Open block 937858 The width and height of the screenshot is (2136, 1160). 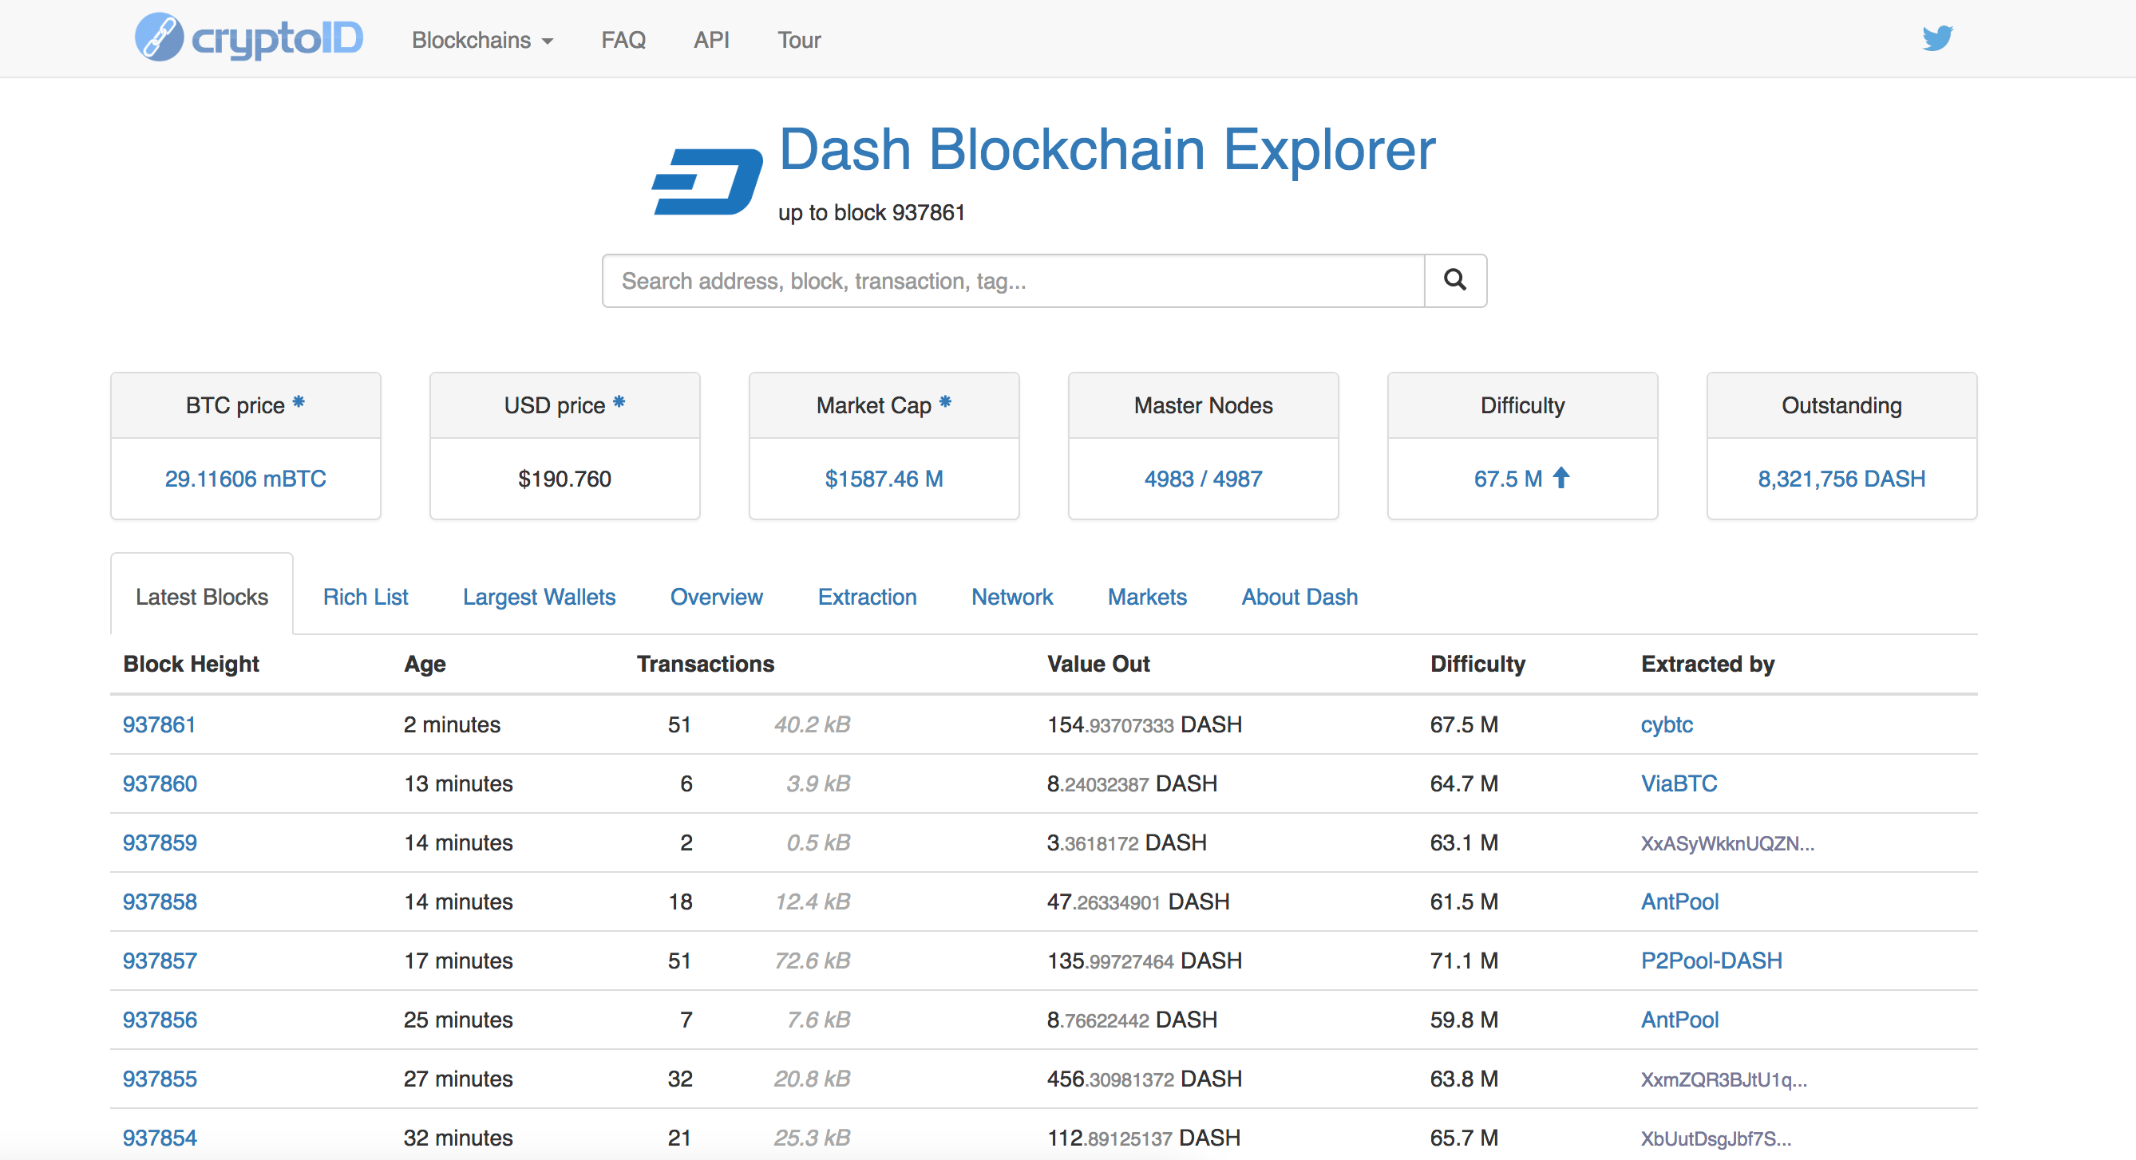160,902
